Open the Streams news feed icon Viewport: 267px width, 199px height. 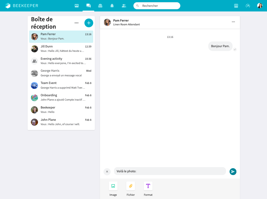pyautogui.click(x=77, y=5)
